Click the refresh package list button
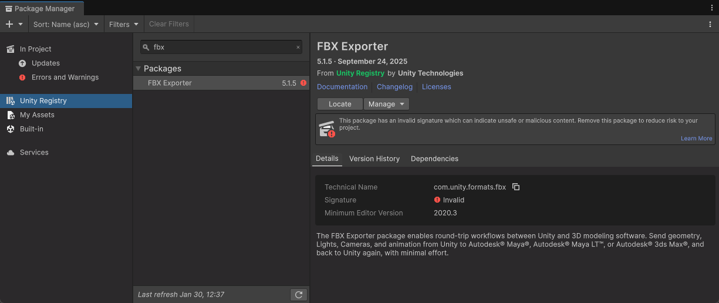The image size is (719, 303). [x=299, y=294]
